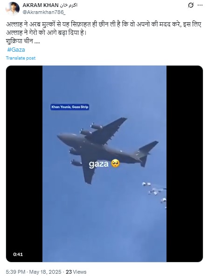Click the right black bar of video
Viewport: 208px width, 276px height.
(185, 164)
